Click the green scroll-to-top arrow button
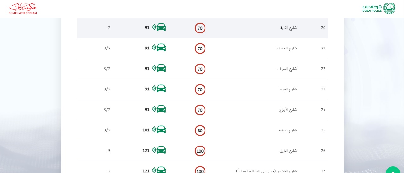404x173 pixels. (393, 171)
